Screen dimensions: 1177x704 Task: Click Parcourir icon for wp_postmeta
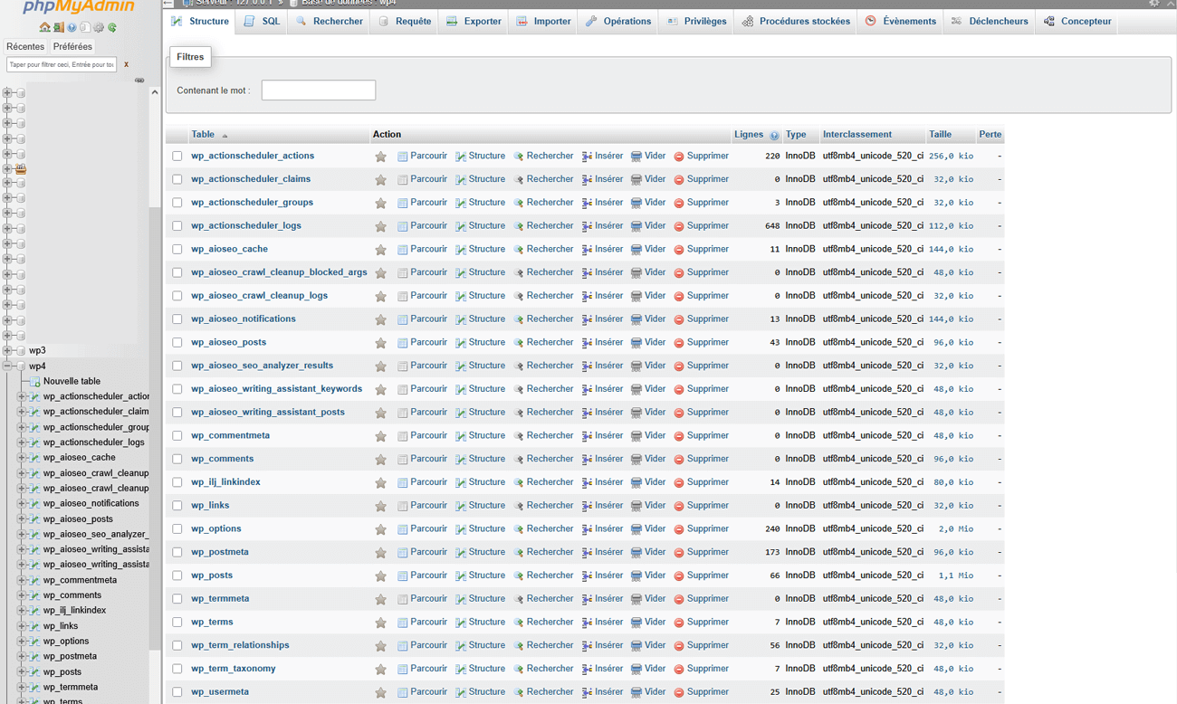pos(403,553)
